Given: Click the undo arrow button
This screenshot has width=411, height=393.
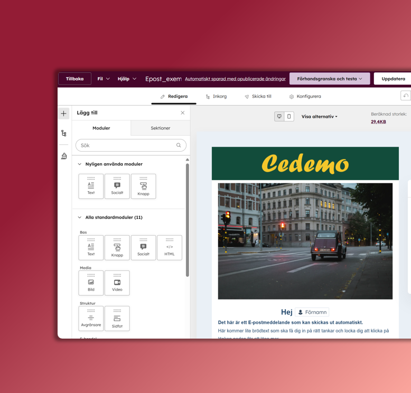Looking at the screenshot, I should [406, 96].
